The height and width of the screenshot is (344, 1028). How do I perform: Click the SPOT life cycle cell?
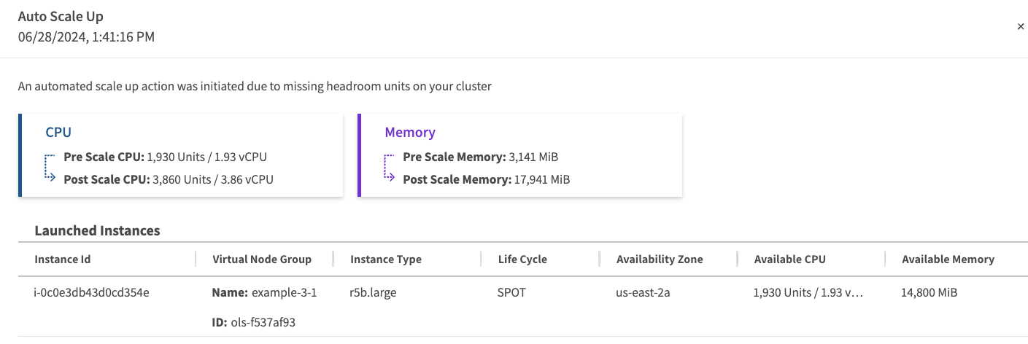[512, 293]
